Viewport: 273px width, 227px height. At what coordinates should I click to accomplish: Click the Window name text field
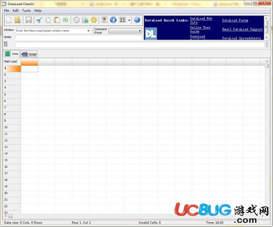[51, 30]
